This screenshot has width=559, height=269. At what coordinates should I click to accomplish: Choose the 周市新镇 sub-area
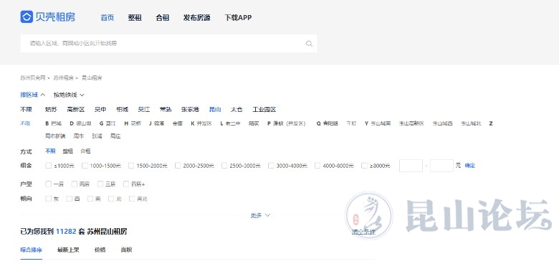click(x=55, y=136)
